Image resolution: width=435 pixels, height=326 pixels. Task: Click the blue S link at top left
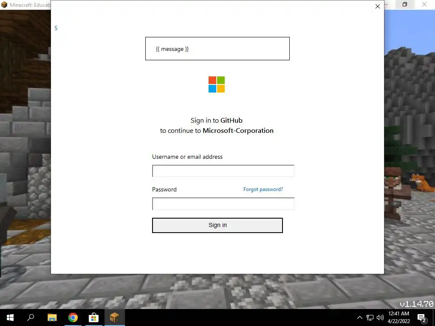pos(56,28)
